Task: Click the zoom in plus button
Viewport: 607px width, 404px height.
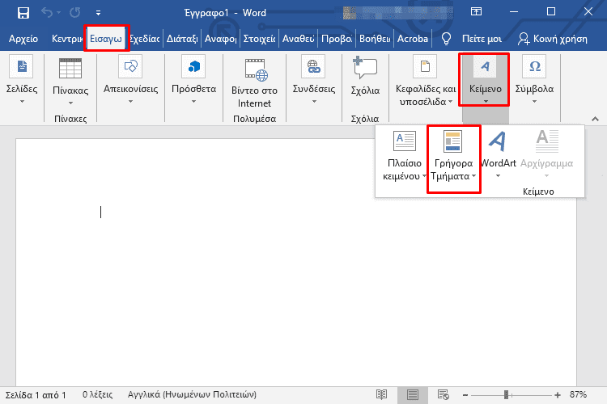Action: click(558, 394)
